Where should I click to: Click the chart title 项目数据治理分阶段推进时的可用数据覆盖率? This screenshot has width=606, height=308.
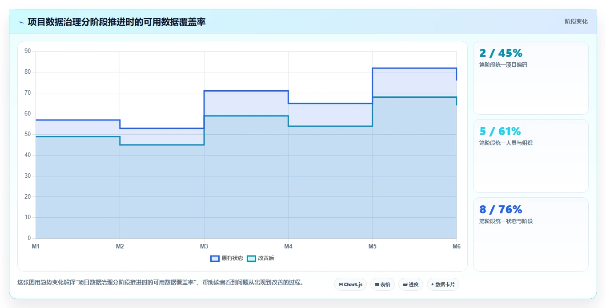116,22
